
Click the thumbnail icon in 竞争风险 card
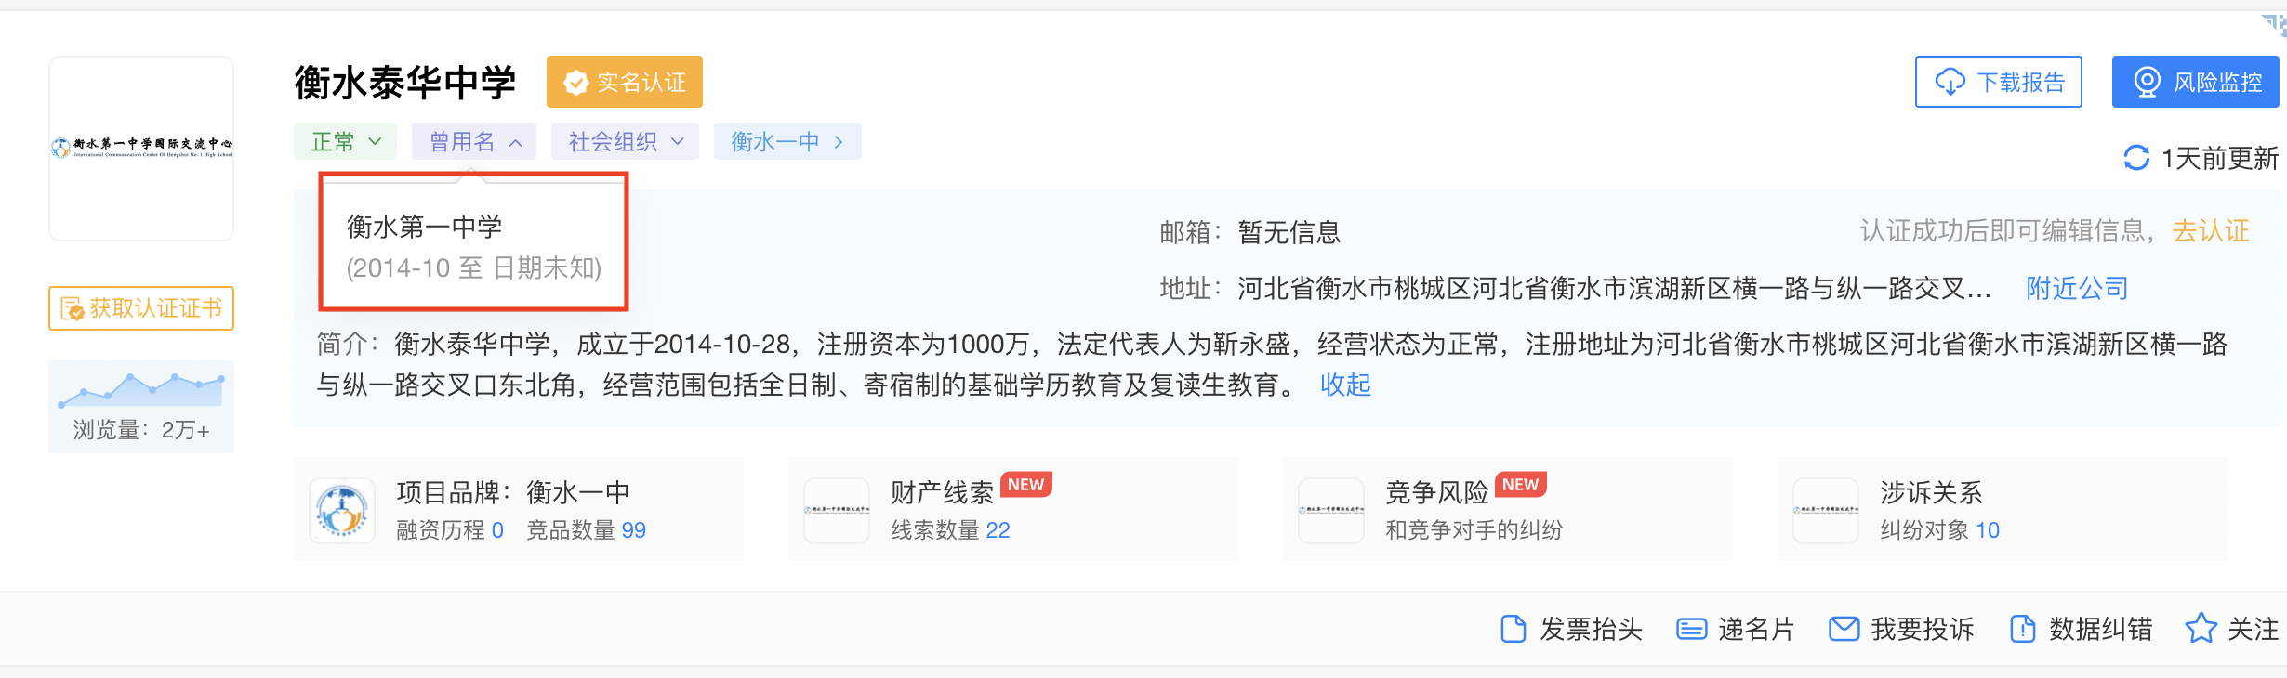pos(1331,510)
